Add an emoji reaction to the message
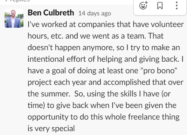Screen dimensions: 187x135 143,6
